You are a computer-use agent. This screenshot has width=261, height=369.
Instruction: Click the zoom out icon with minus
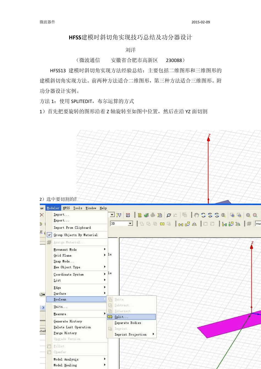coord(239,215)
